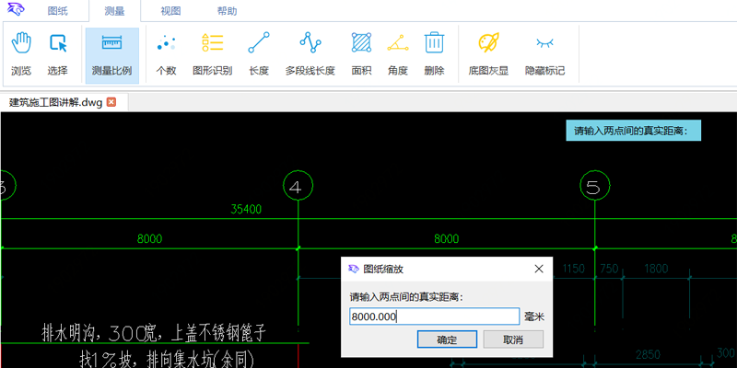Confirm with the 确定 button
This screenshot has width=737, height=368.
(447, 339)
